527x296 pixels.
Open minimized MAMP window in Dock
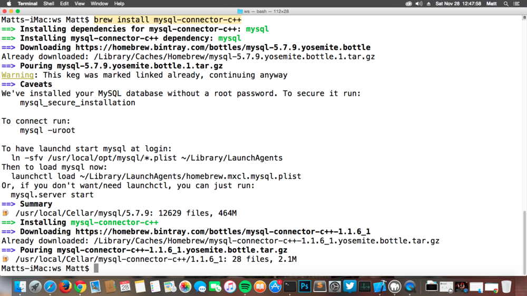[446, 287]
